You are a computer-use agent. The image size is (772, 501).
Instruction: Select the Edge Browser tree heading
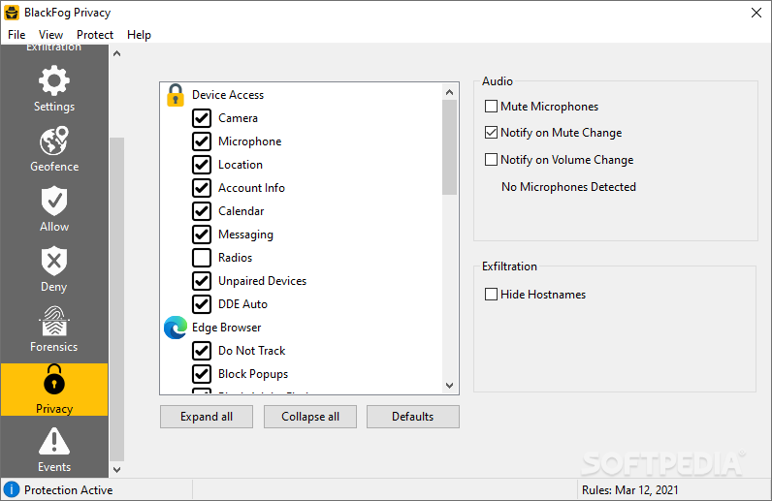(x=227, y=328)
